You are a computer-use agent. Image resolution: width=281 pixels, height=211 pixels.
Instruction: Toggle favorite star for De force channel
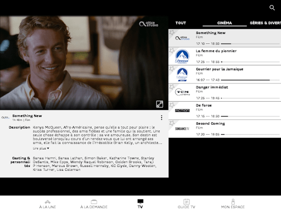(x=172, y=105)
